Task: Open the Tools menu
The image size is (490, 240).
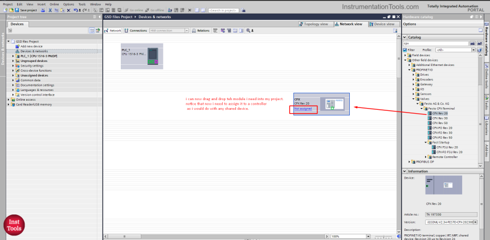Action: coord(82,5)
